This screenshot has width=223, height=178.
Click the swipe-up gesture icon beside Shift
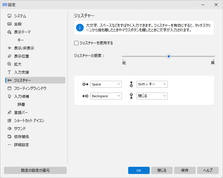coord(131,84)
